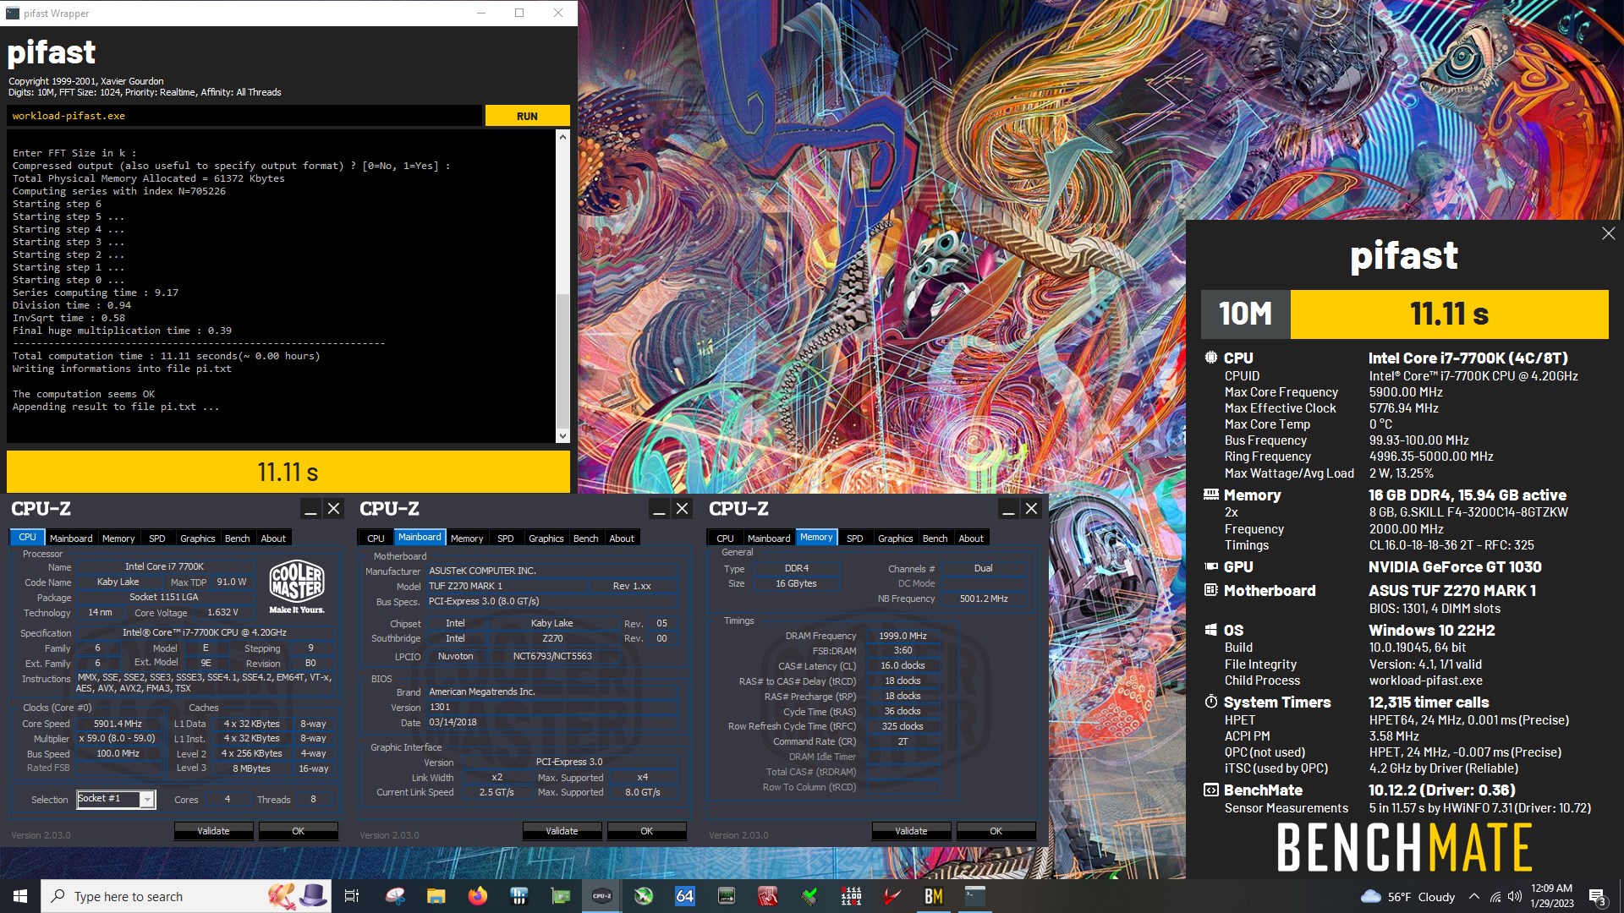The height and width of the screenshot is (913, 1624).
Task: Open the Socket #1 selection dropdown
Action: (147, 799)
